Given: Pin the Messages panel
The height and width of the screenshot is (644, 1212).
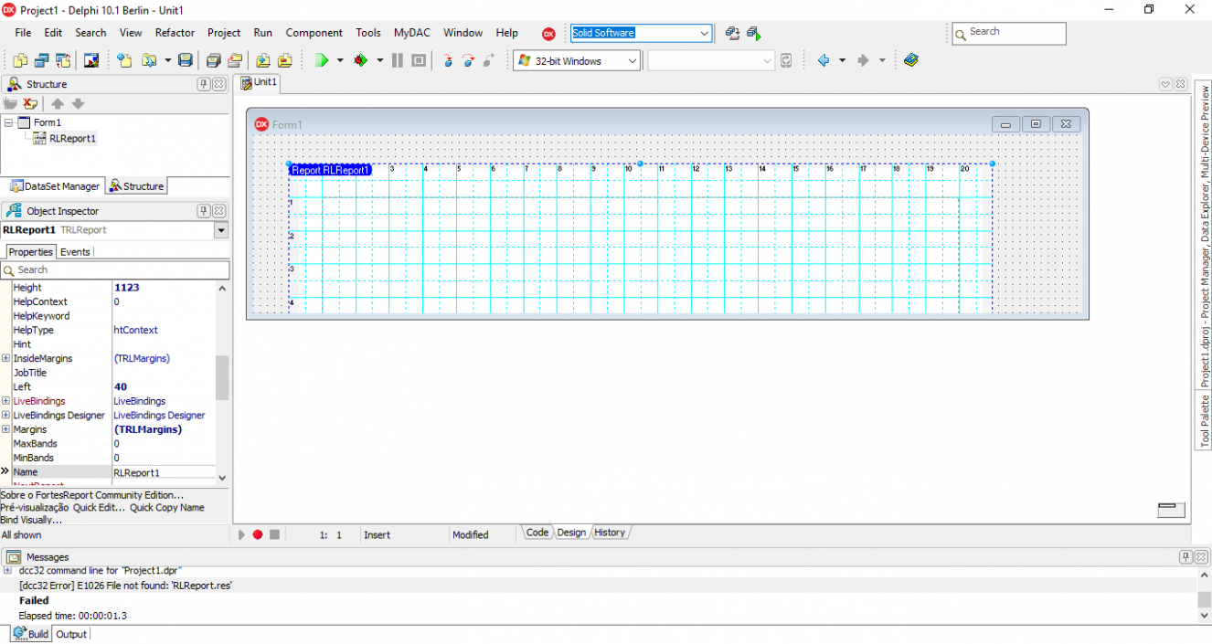Looking at the screenshot, I should [1185, 556].
